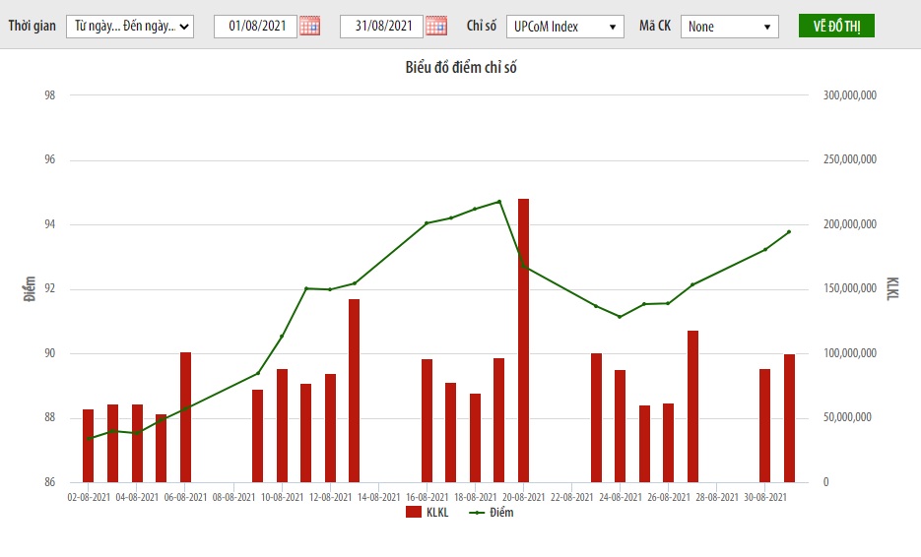Click the end date field 31/08/2021

381,27
